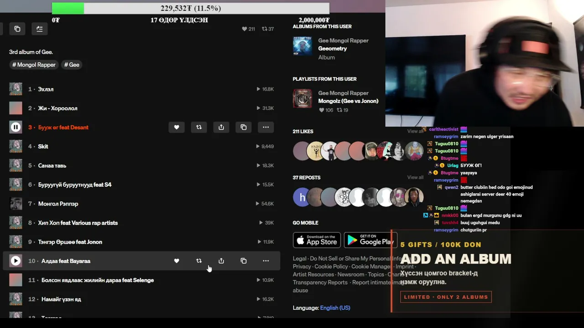This screenshot has width=584, height=328.
Task: Open track 11 Болсон явдлаас жилийн дараа
Action: click(98, 280)
